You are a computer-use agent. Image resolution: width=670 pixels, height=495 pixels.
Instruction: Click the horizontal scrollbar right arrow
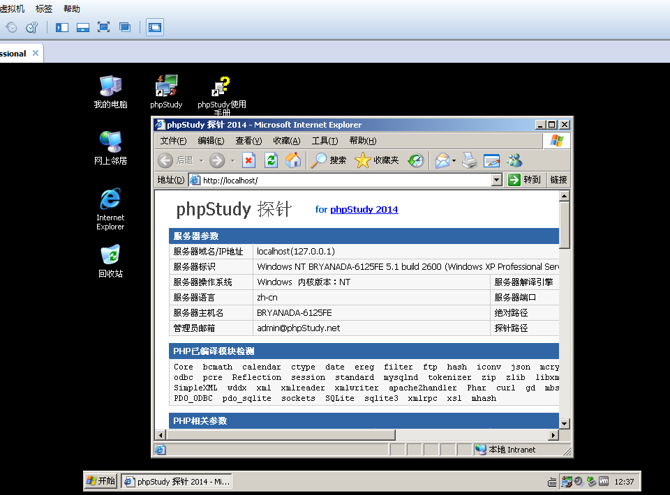click(x=553, y=435)
